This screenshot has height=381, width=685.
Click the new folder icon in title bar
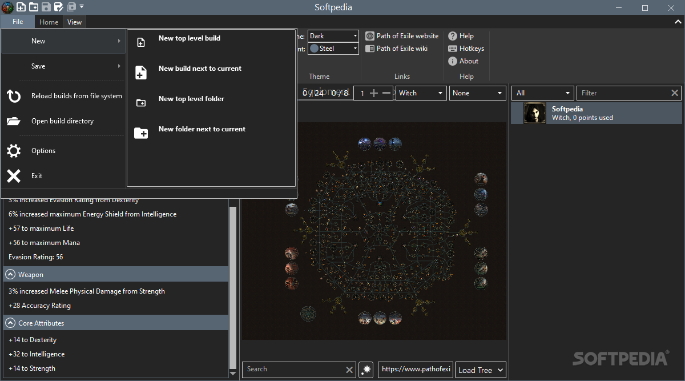(34, 7)
